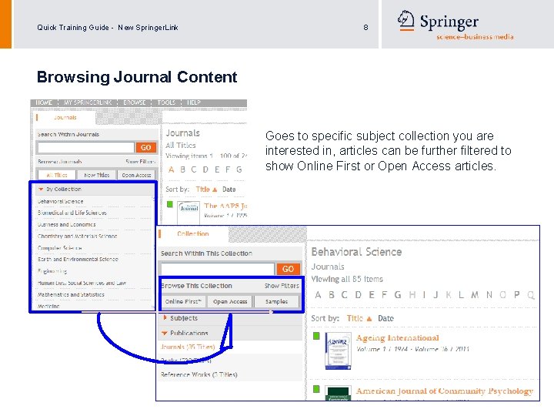
Task: Select the Online First filter button
Action: click(183, 301)
